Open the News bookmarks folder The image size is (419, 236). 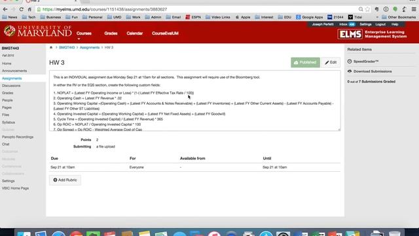click(10, 17)
